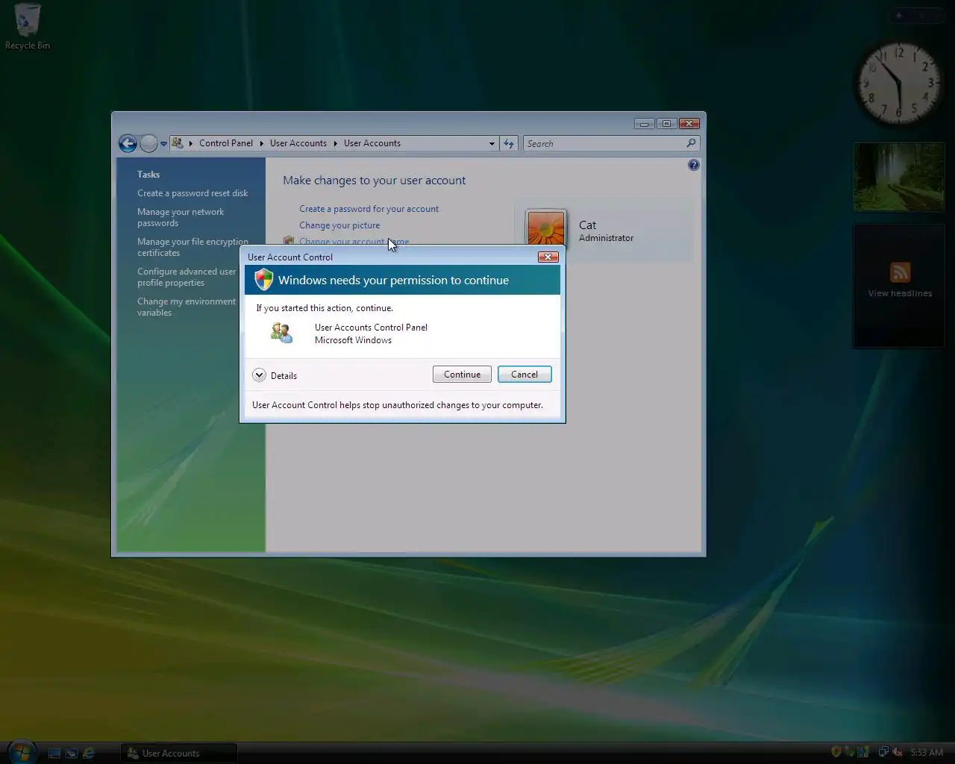Click Change your account name link
Viewport: 955px width, 764px height.
pyautogui.click(x=354, y=241)
